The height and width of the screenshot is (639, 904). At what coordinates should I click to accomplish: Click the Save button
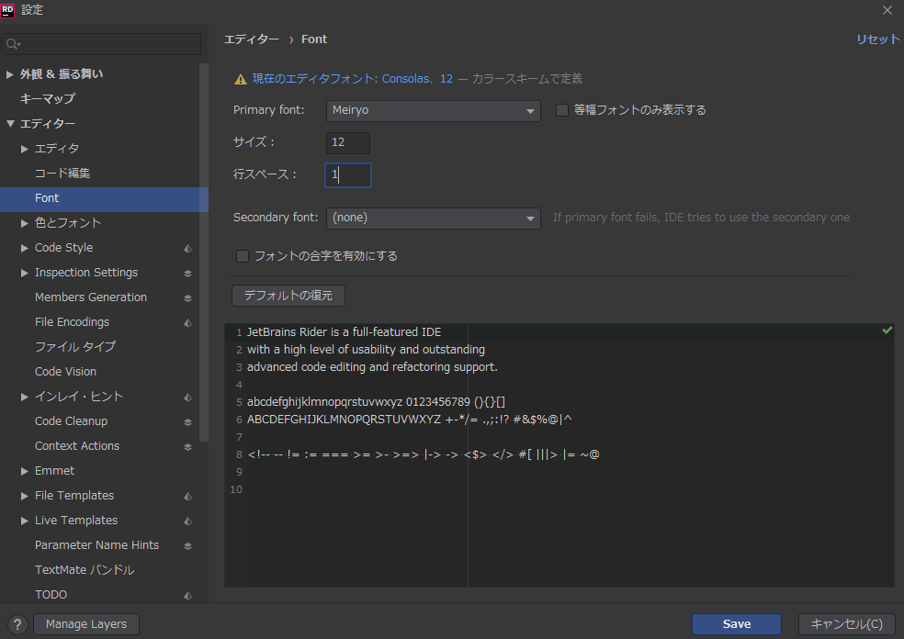tap(736, 624)
